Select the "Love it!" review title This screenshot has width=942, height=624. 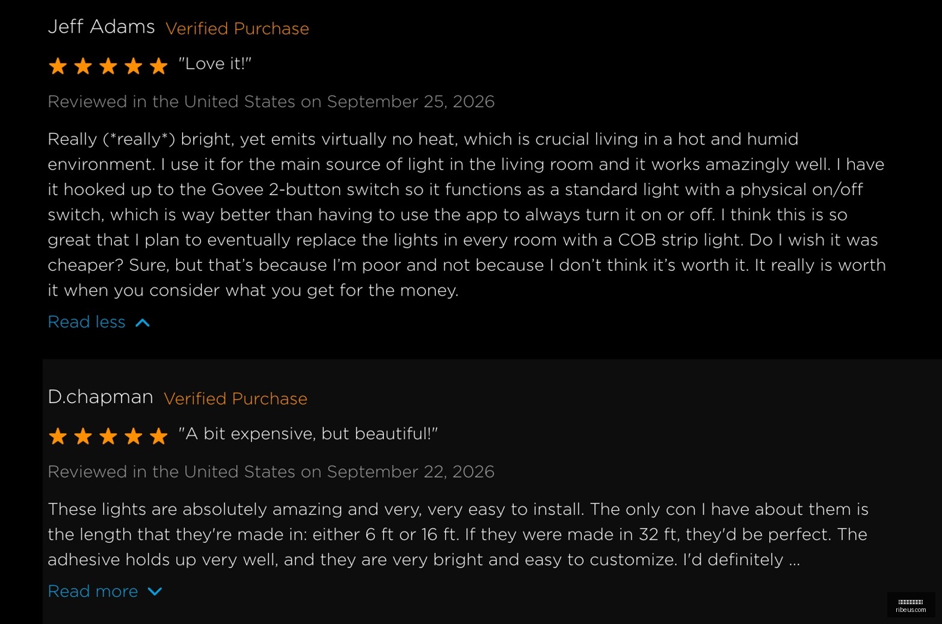click(215, 64)
